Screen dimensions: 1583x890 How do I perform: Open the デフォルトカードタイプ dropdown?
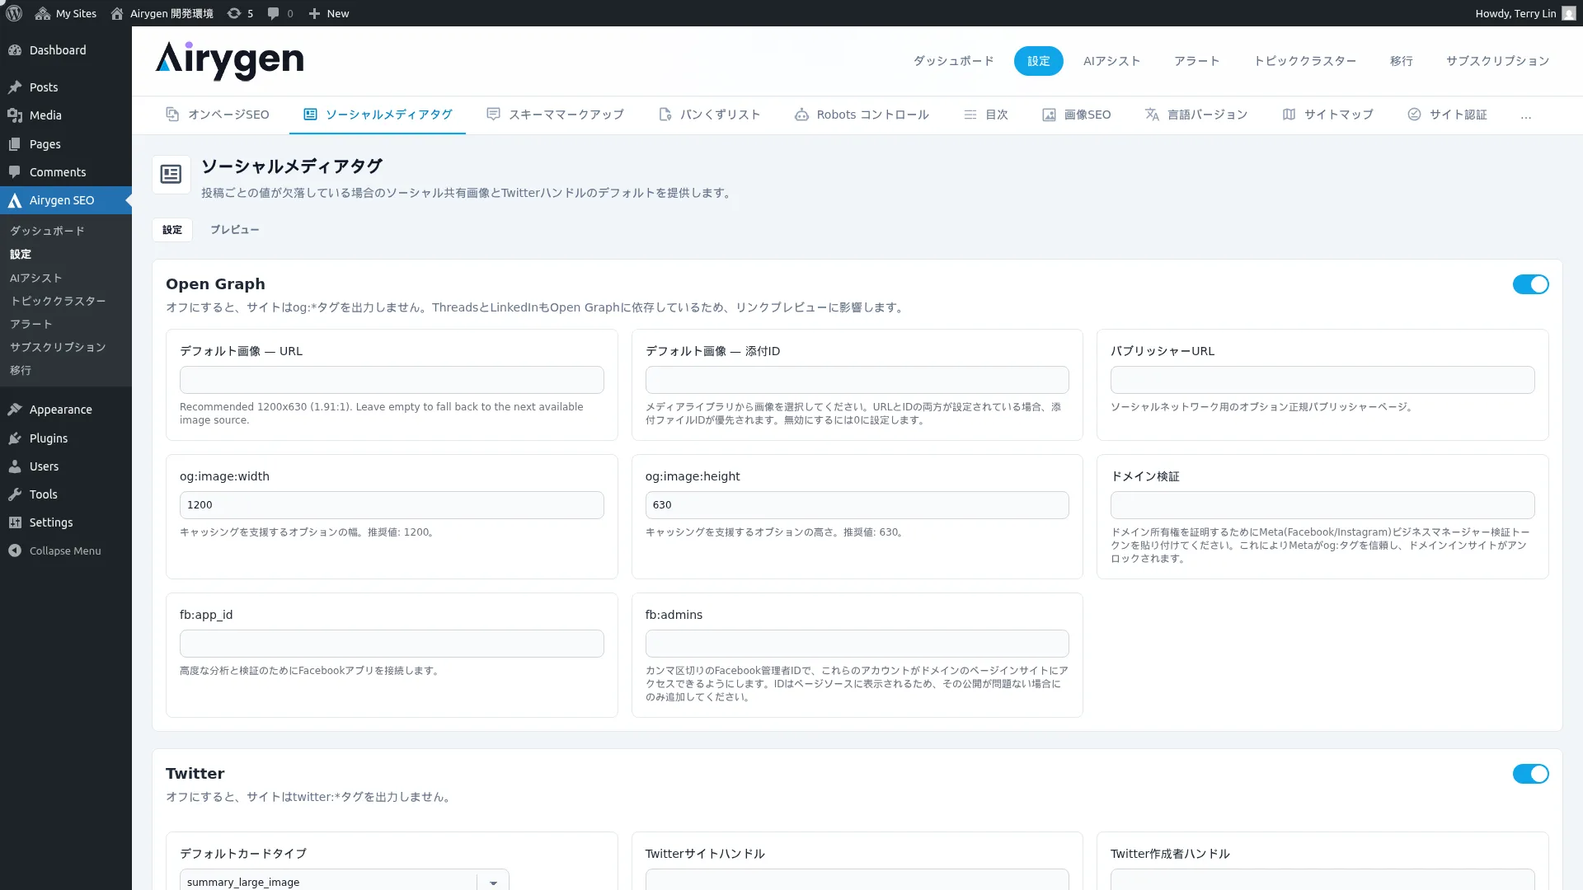pyautogui.click(x=344, y=882)
